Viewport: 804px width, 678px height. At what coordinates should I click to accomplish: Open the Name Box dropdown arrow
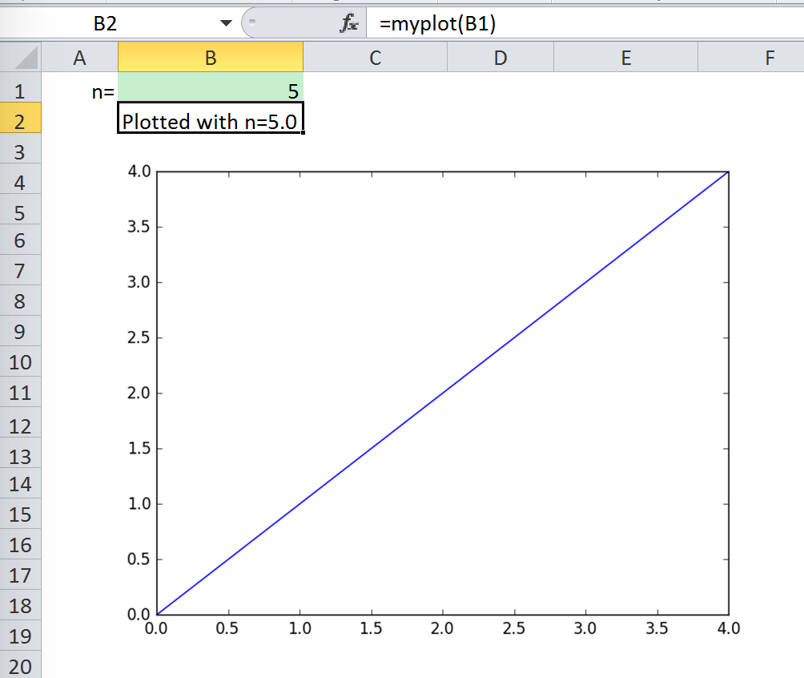click(x=226, y=23)
